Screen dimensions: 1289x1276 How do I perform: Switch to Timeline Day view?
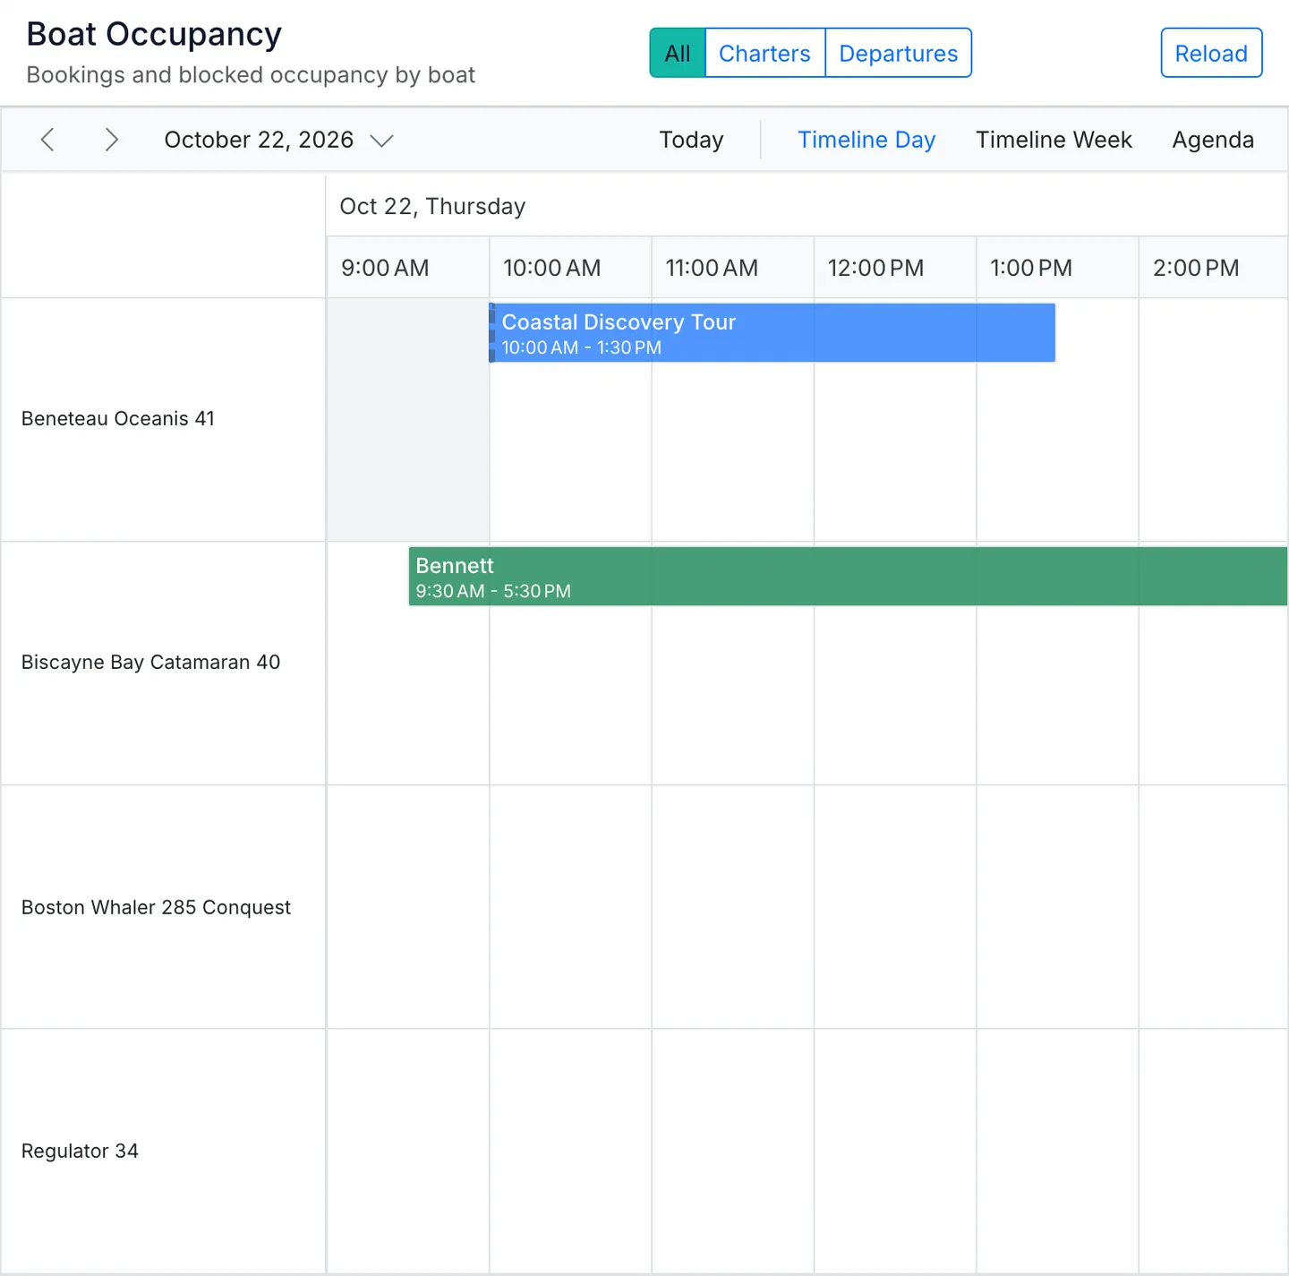(x=866, y=140)
